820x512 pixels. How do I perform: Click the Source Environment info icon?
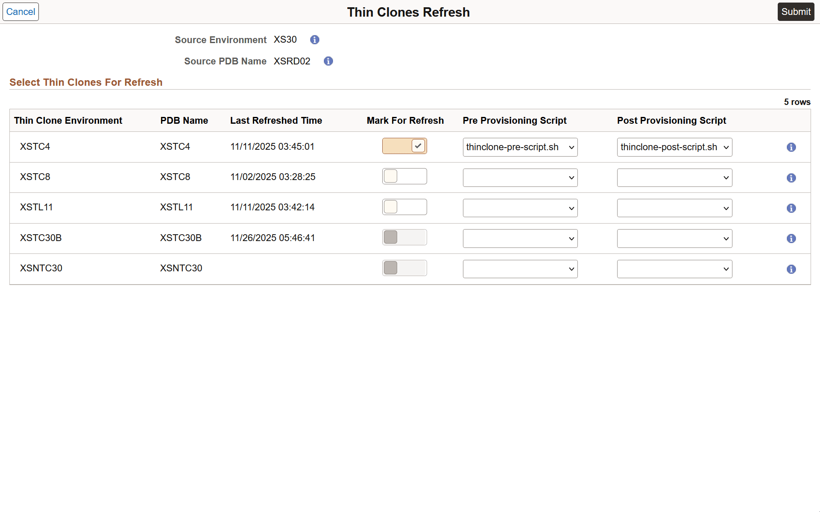[x=315, y=40]
